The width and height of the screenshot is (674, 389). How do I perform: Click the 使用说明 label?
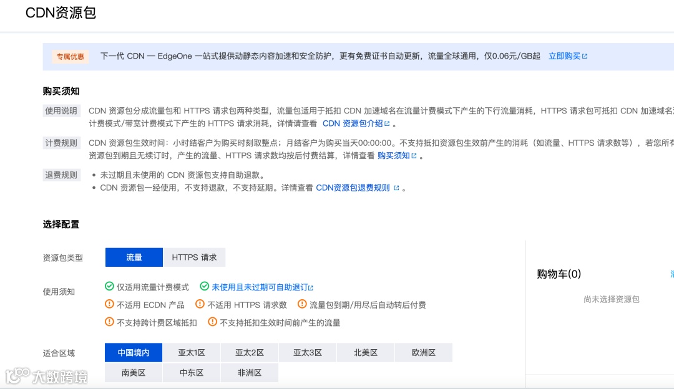(61, 111)
